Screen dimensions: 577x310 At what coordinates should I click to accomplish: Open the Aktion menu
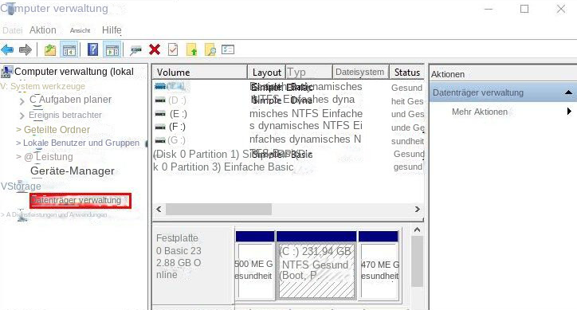pyautogui.click(x=43, y=30)
